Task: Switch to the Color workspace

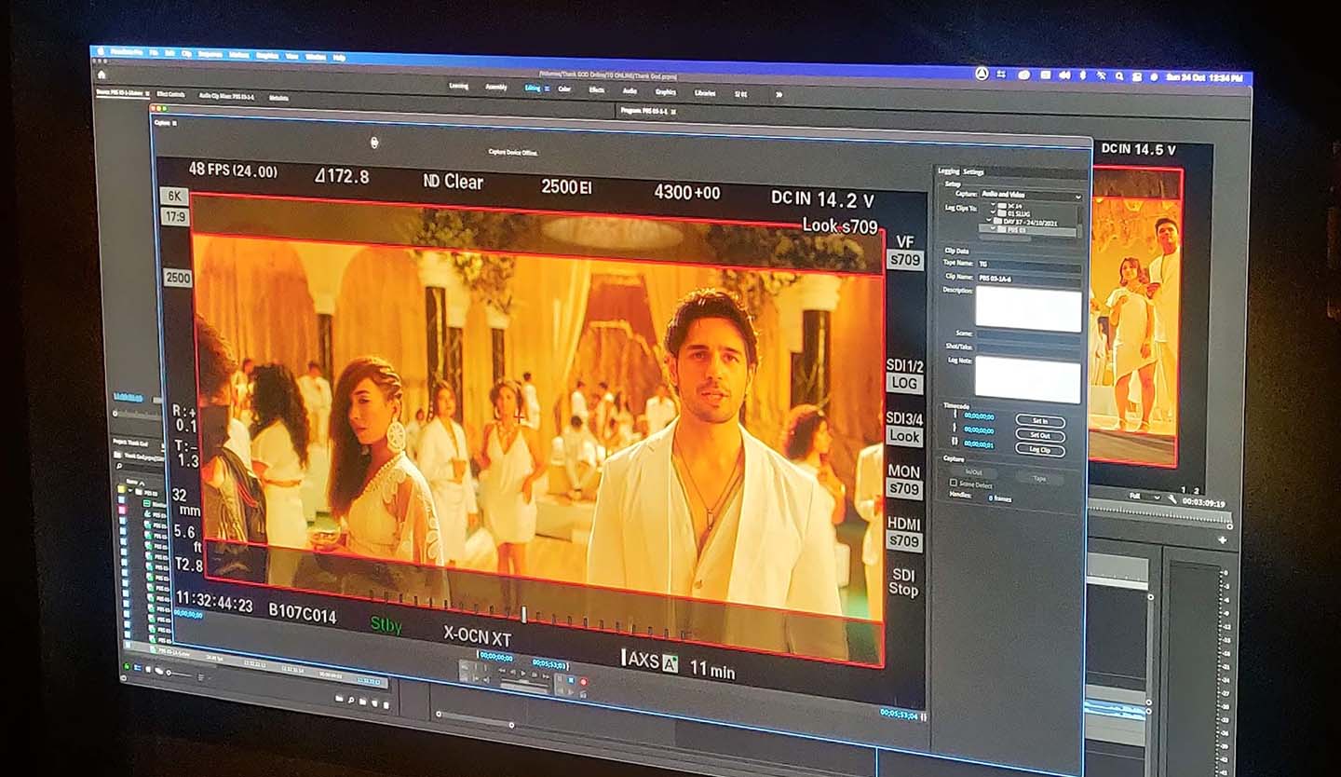Action: 564,89
